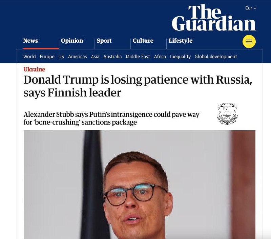
Task: Go to Global development link
Action: [216, 57]
